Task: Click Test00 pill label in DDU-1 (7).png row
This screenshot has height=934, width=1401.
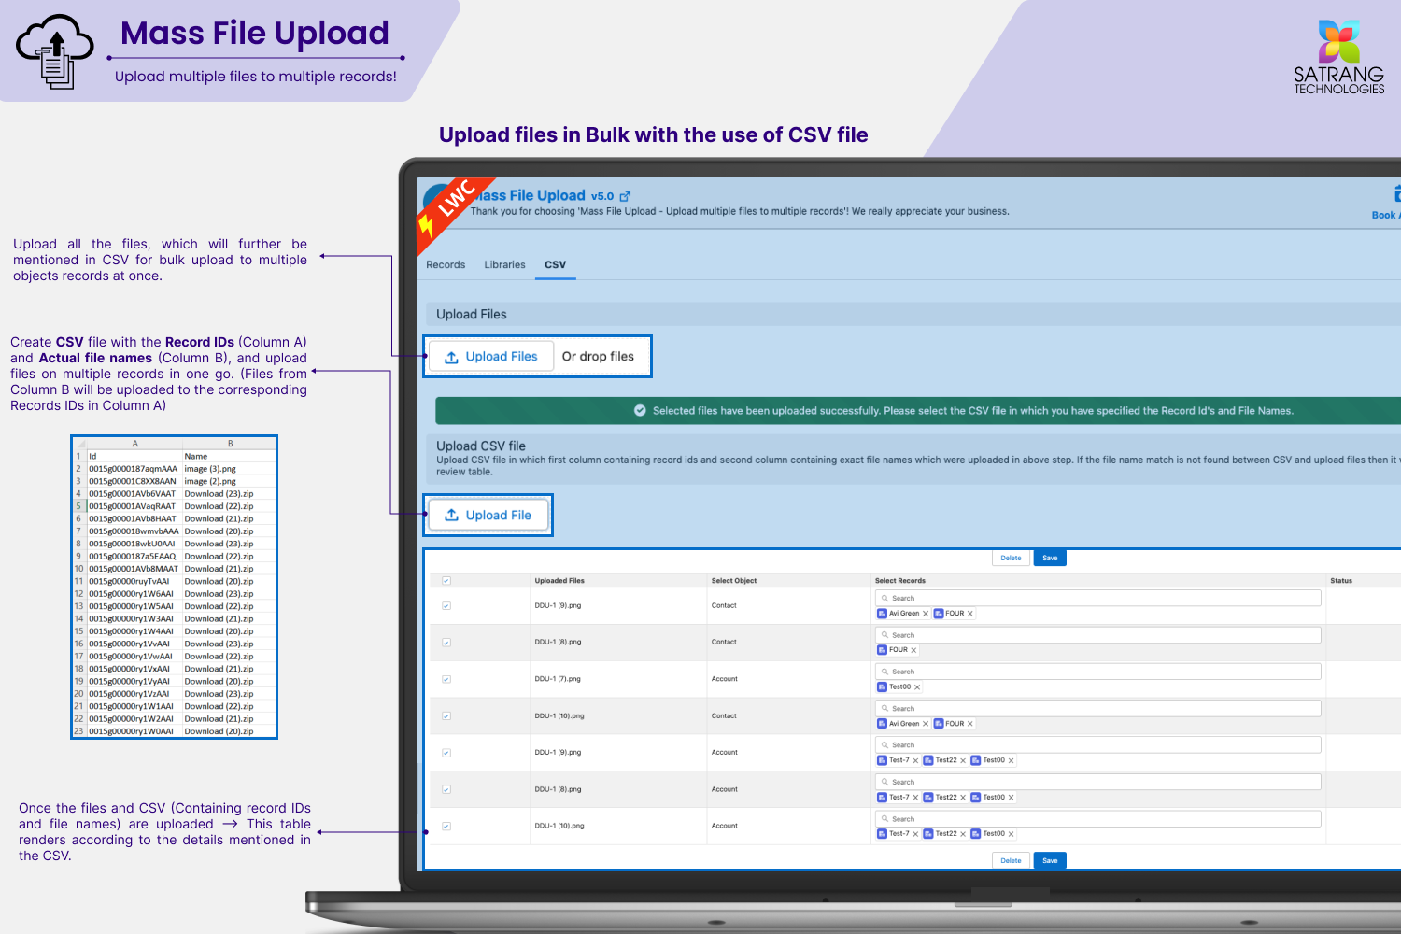Action: (x=899, y=687)
